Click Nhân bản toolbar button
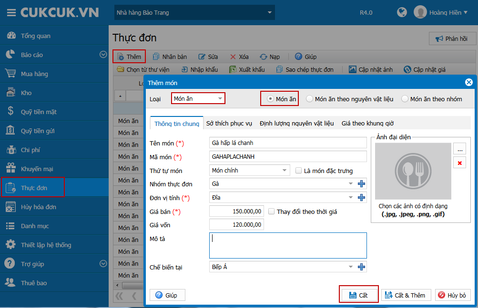The height and width of the screenshot is (308, 478). click(170, 57)
